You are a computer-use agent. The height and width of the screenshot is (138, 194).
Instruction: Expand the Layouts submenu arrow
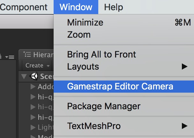[x=184, y=67]
